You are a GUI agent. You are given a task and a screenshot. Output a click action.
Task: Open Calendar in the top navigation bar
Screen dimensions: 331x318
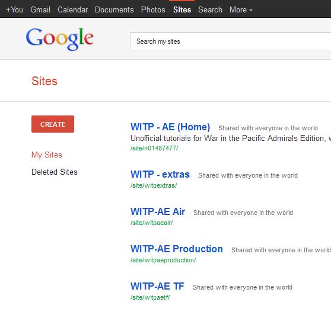point(72,9)
